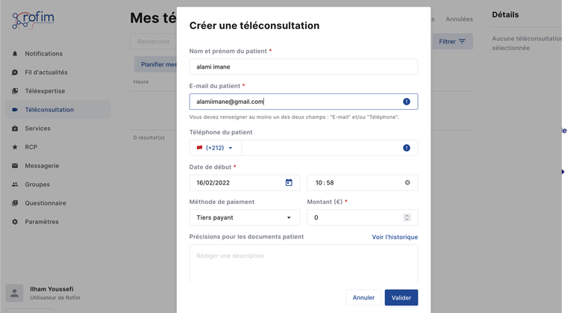This screenshot has height=313, width=573.
Task: Open the calendar date picker icon
Action: (289, 182)
